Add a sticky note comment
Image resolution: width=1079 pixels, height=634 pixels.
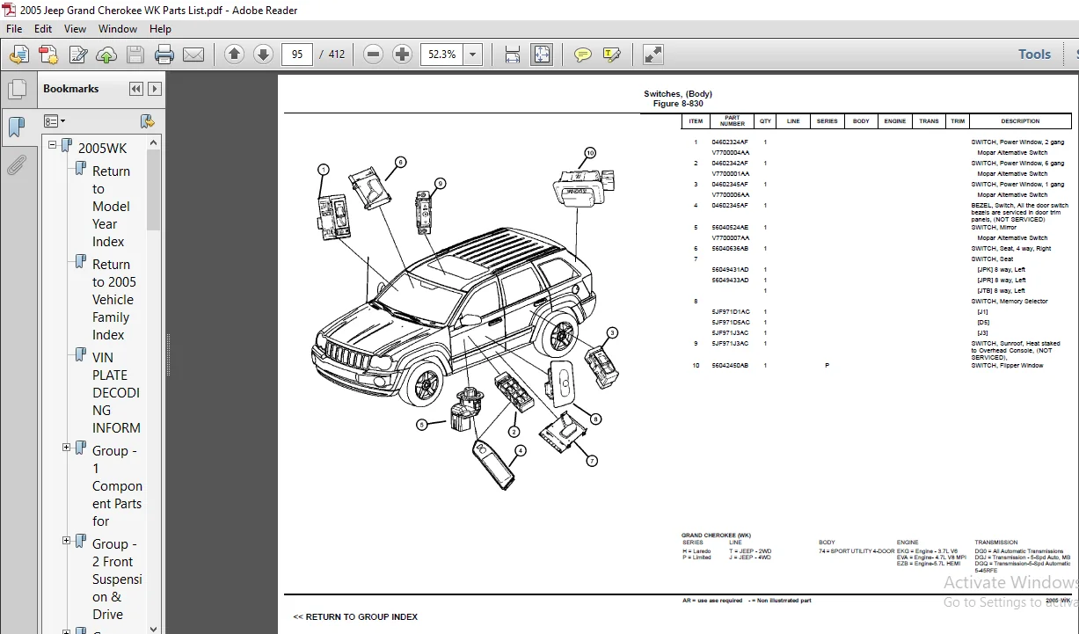(582, 55)
